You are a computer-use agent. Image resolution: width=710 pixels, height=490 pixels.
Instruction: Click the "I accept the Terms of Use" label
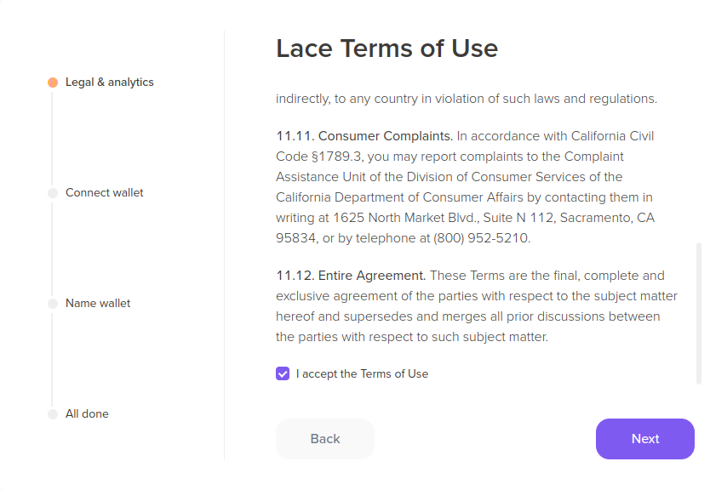(362, 373)
